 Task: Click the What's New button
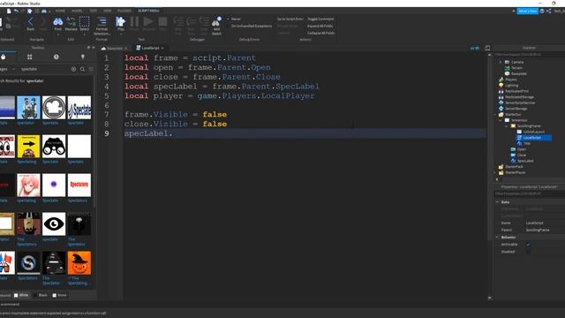(x=528, y=11)
